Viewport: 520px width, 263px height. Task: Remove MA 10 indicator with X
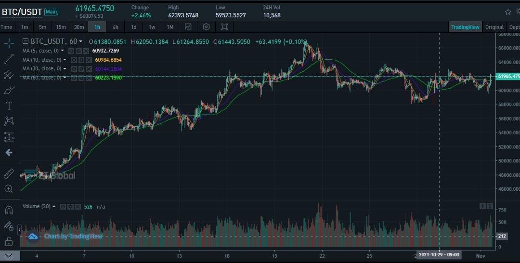point(89,60)
